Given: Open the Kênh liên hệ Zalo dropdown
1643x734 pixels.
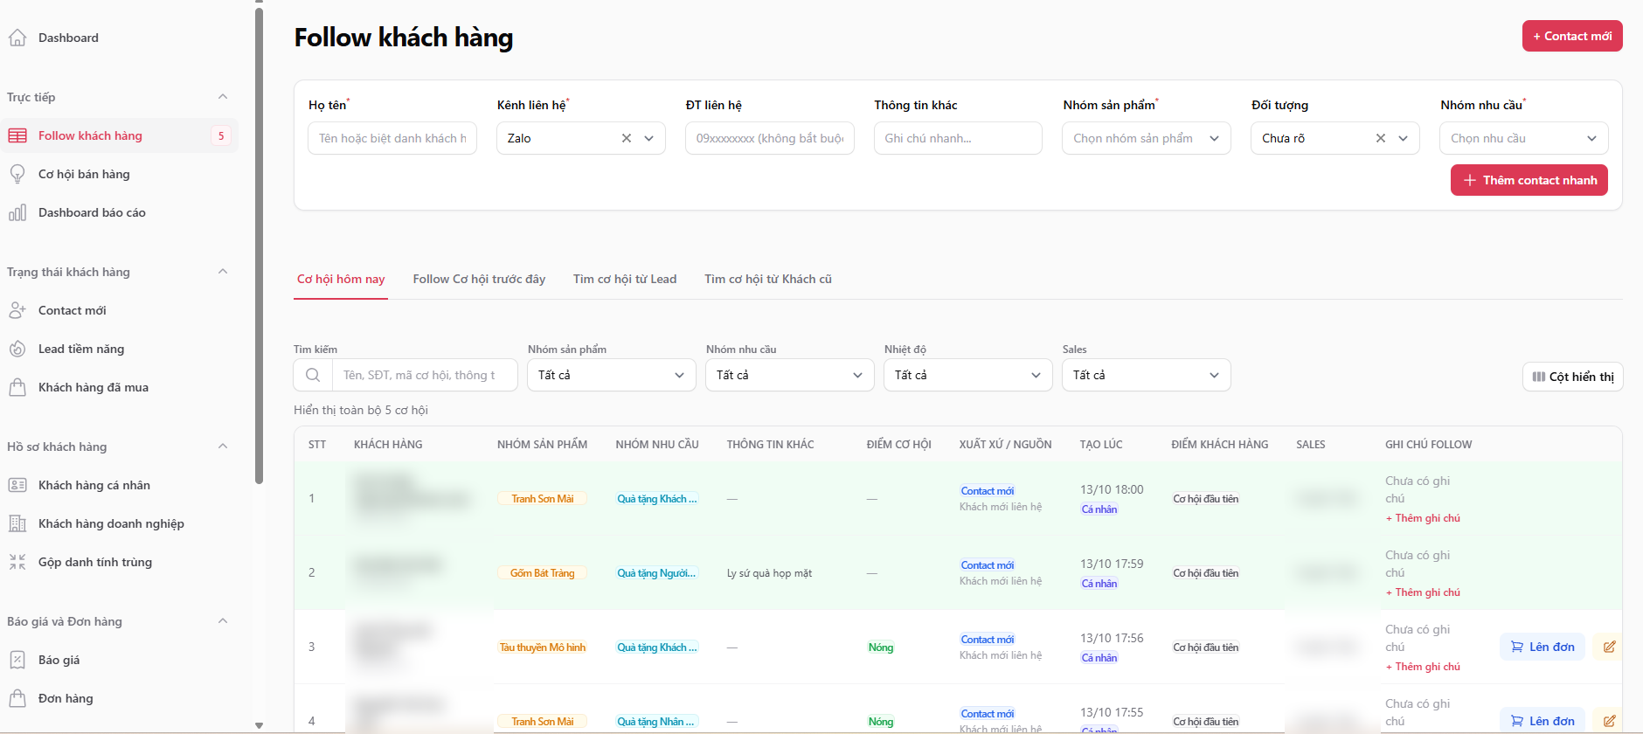Looking at the screenshot, I should pyautogui.click(x=581, y=138).
